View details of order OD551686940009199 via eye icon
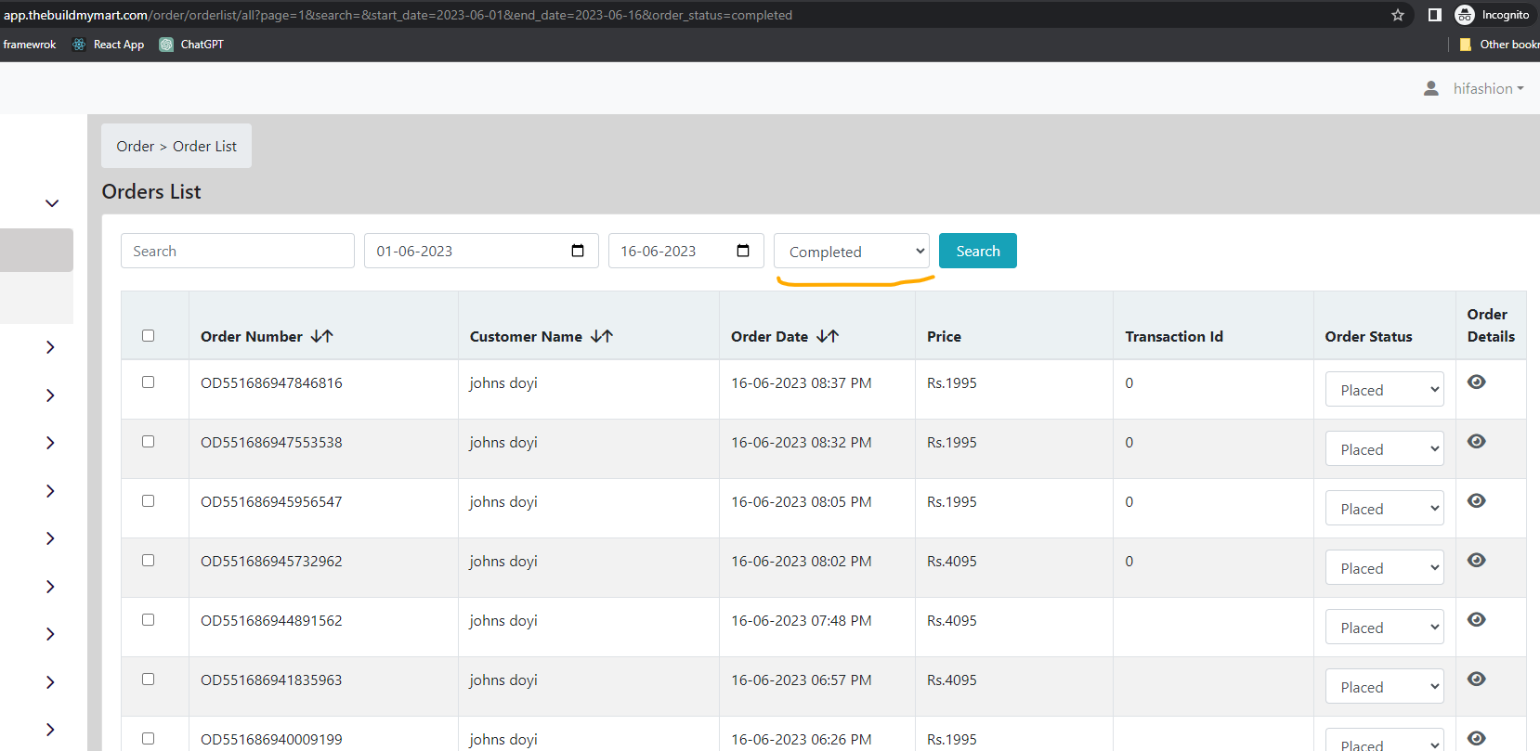Image resolution: width=1540 pixels, height=751 pixels. click(1477, 738)
